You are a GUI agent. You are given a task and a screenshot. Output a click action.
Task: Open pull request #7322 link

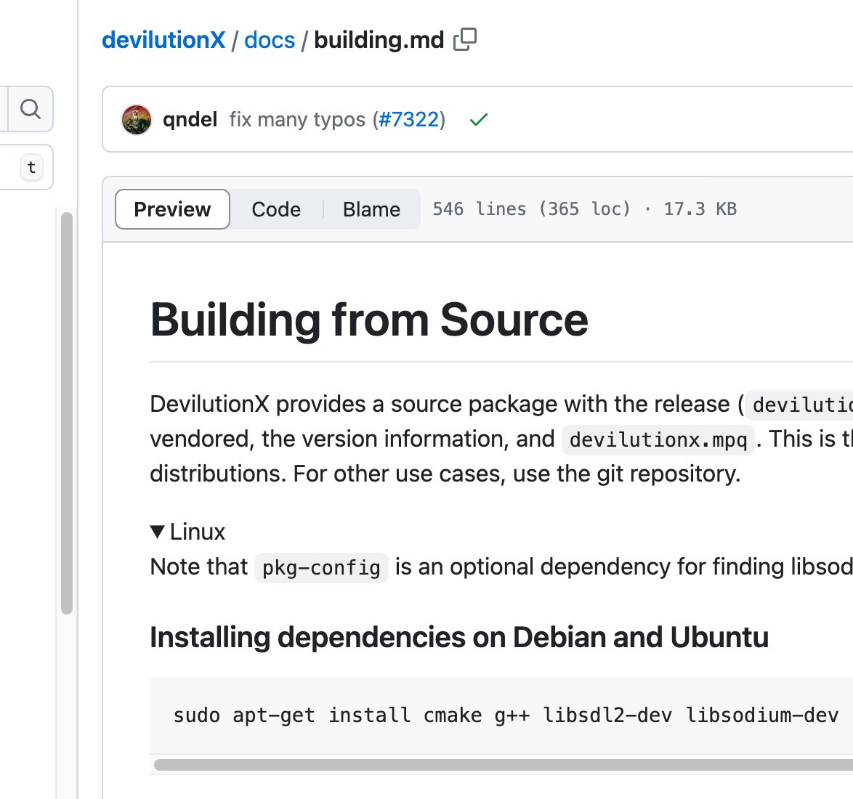tap(408, 120)
